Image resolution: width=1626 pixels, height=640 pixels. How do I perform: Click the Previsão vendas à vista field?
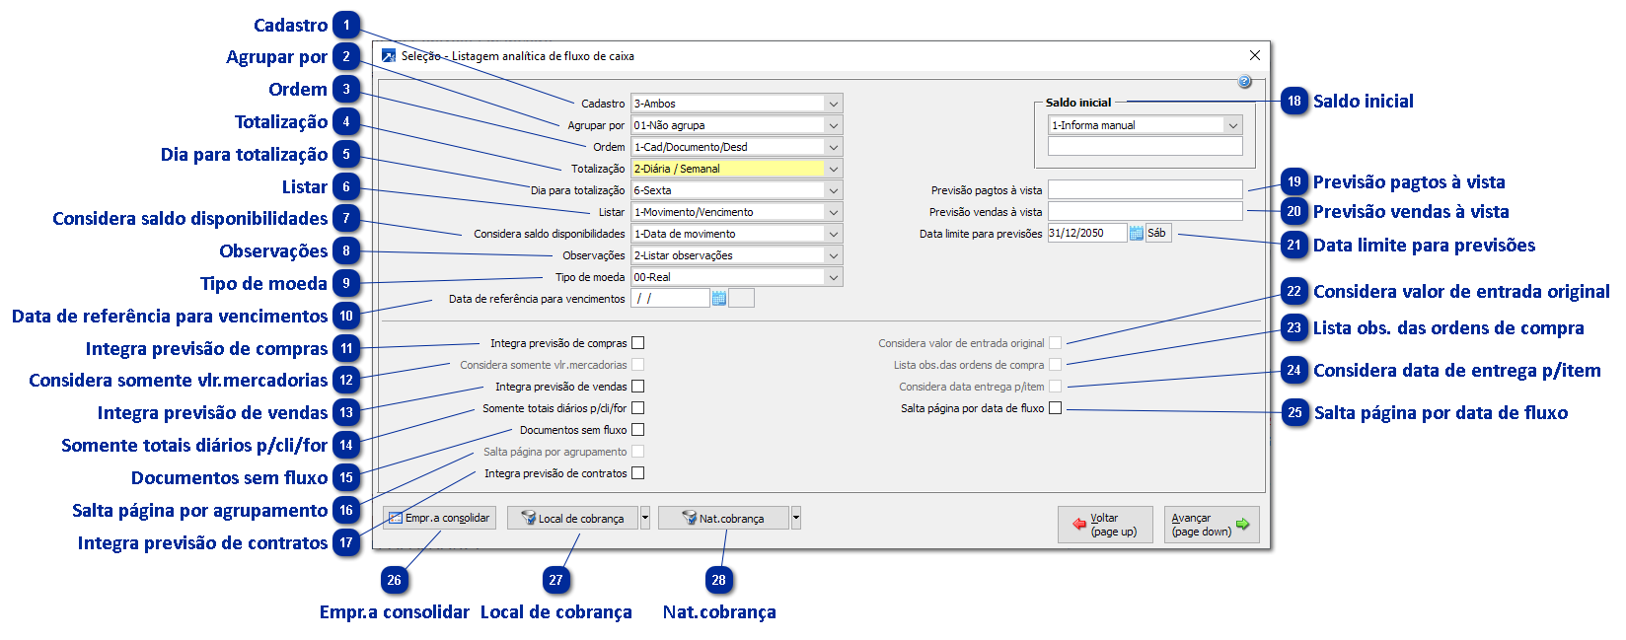[1145, 211]
